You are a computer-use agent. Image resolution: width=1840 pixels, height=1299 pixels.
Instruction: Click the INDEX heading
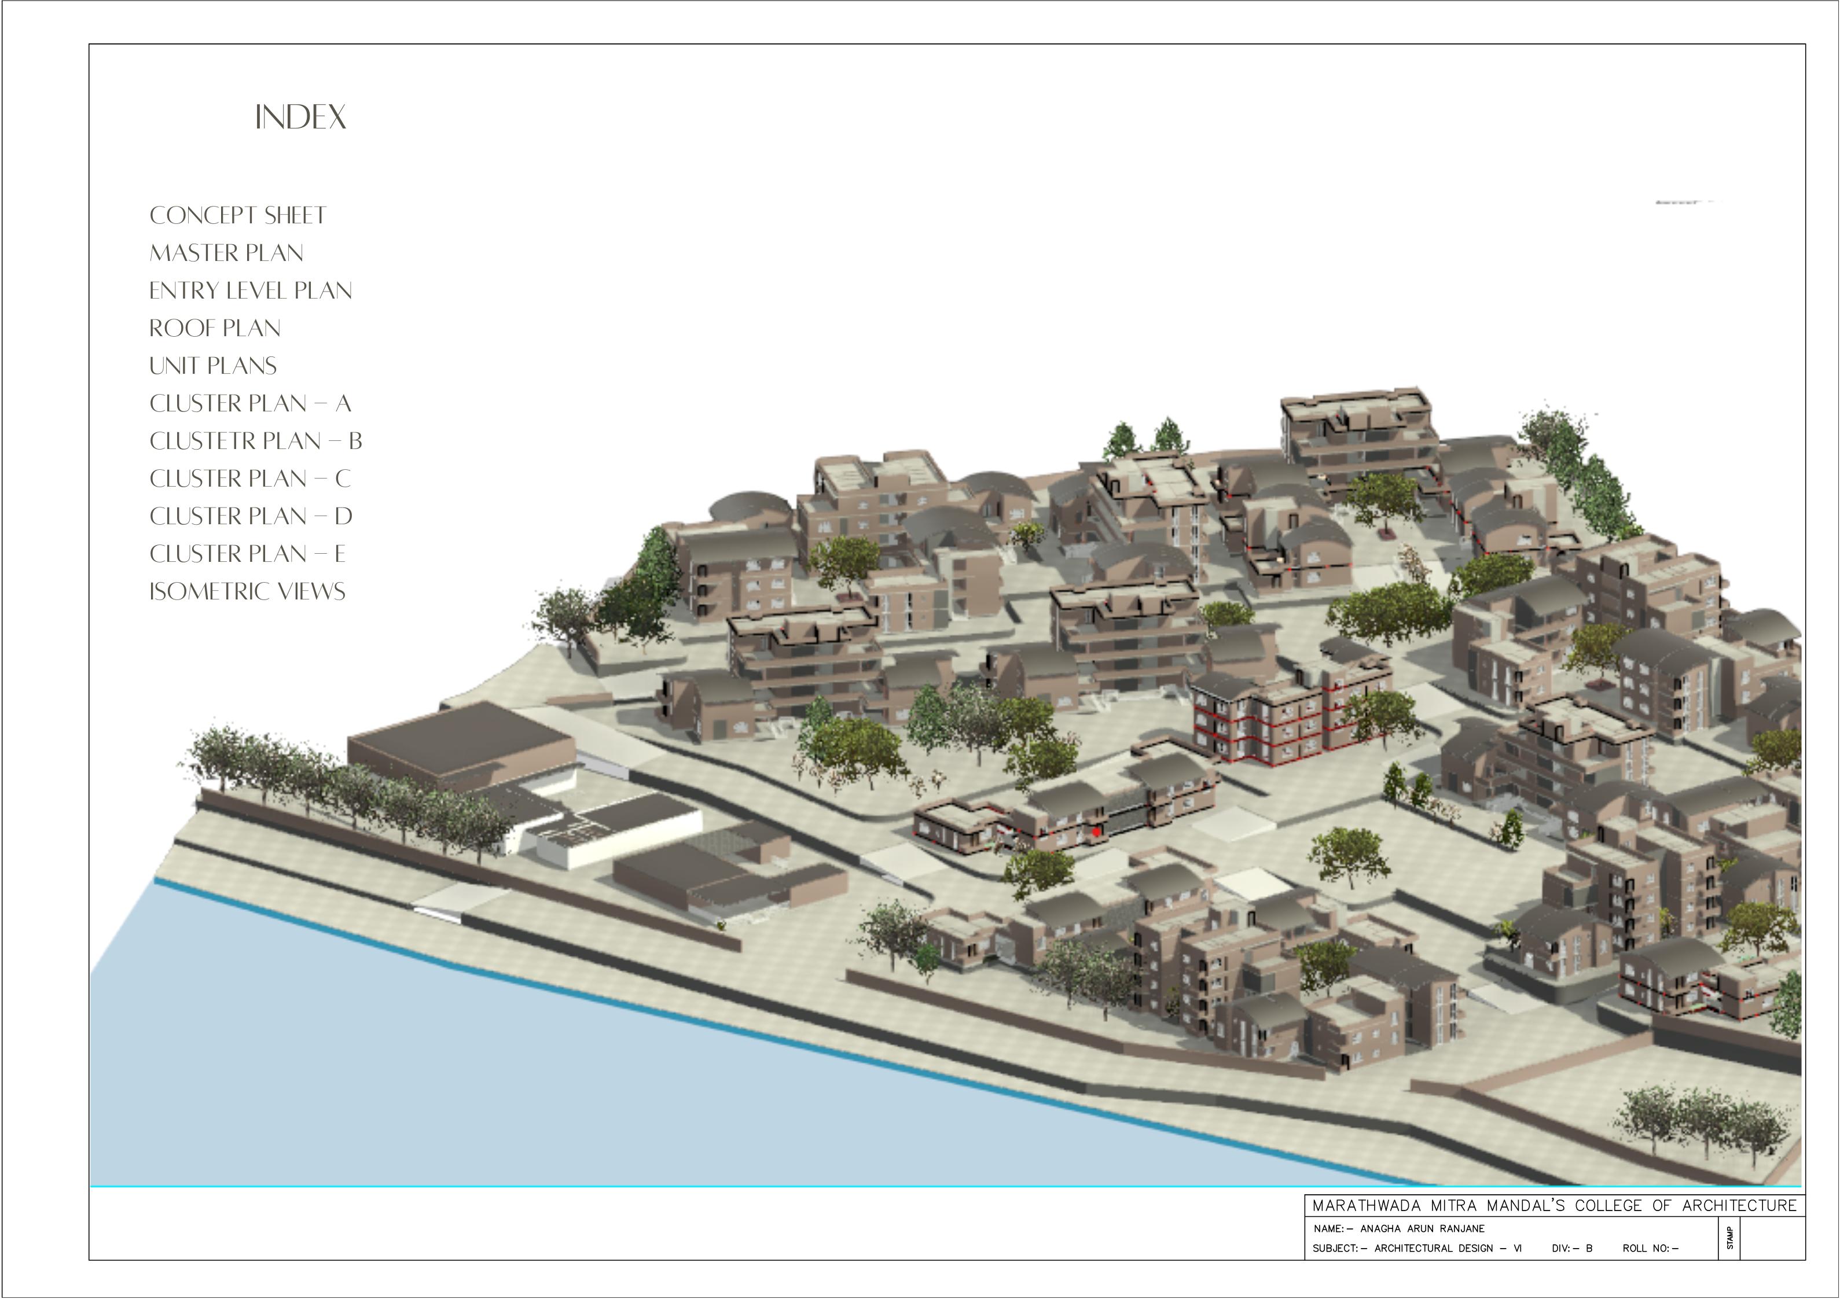(x=300, y=118)
